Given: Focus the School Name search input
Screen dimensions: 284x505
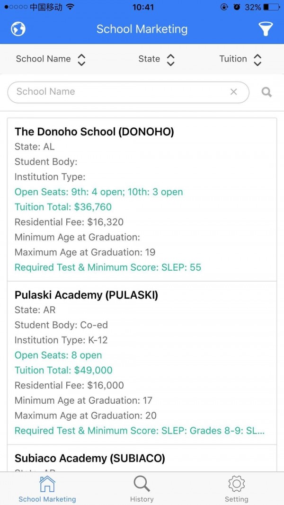Looking at the screenshot, I should tap(128, 92).
